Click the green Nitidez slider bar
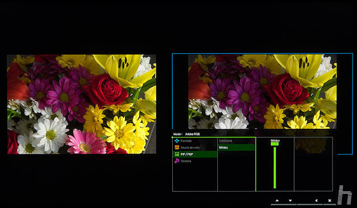The image size is (357, 208). [x=274, y=167]
